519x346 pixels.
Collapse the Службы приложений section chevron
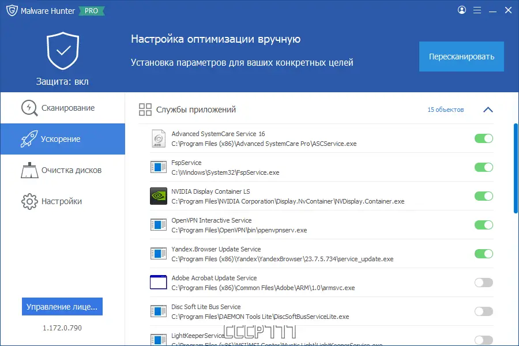[x=488, y=110]
